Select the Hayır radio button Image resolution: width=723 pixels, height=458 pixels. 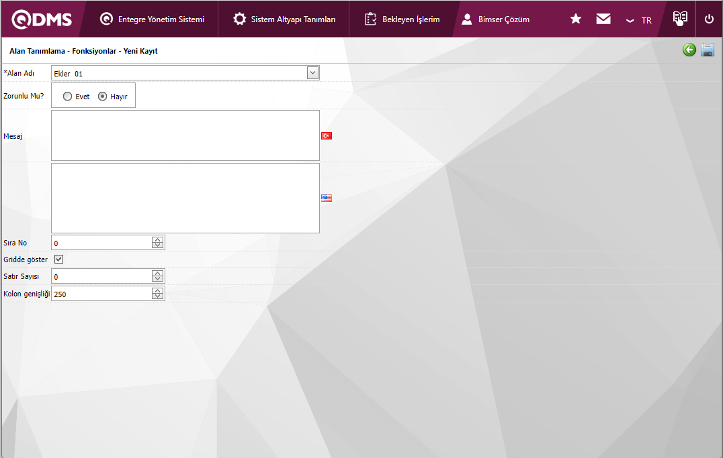pyautogui.click(x=102, y=96)
